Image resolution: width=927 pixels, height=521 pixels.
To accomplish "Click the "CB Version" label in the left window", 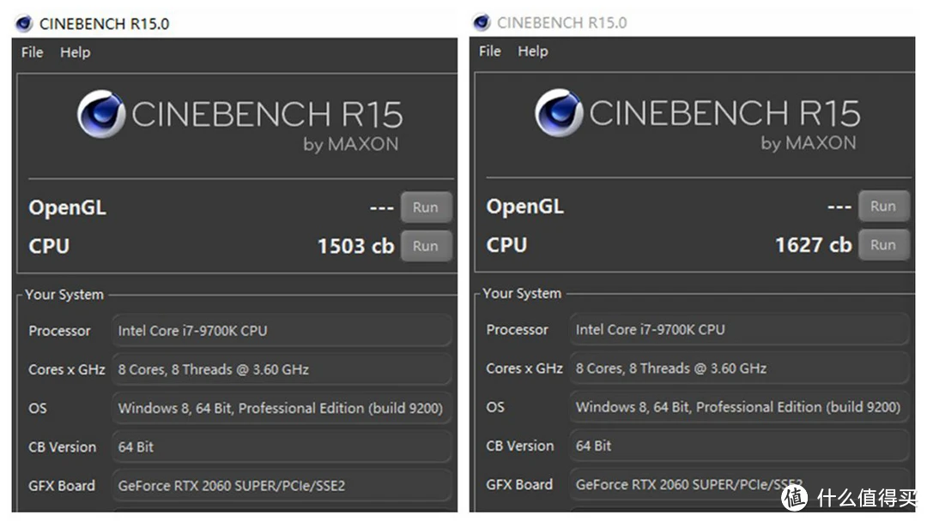I will coord(62,447).
